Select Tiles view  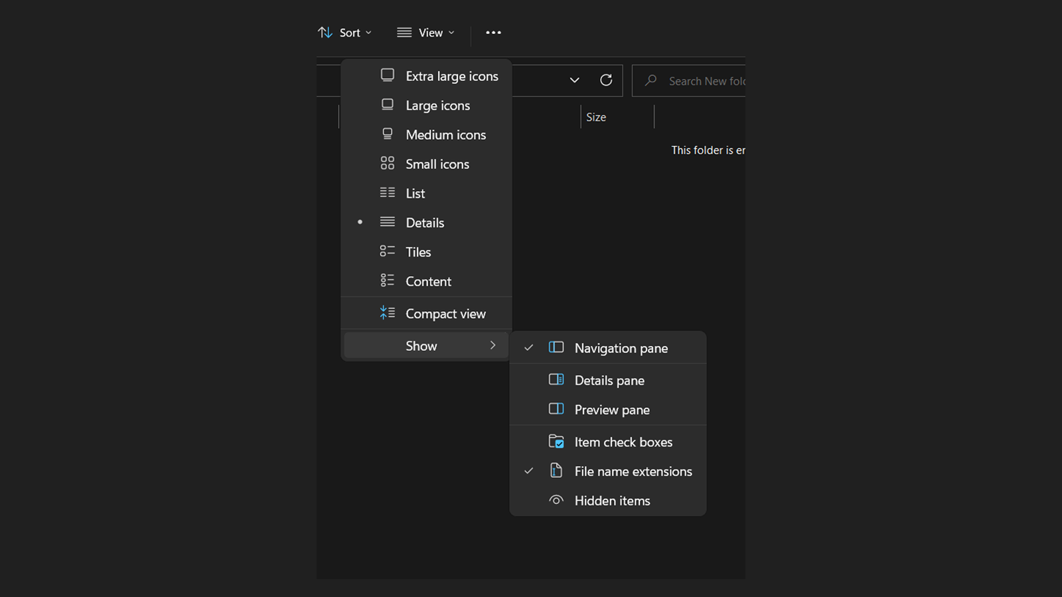[x=427, y=251]
